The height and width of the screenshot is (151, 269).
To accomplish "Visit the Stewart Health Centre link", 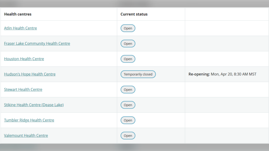I will [23, 90].
